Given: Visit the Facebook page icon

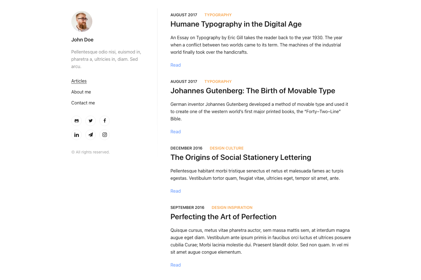Looking at the screenshot, I should pyautogui.click(x=104, y=121).
